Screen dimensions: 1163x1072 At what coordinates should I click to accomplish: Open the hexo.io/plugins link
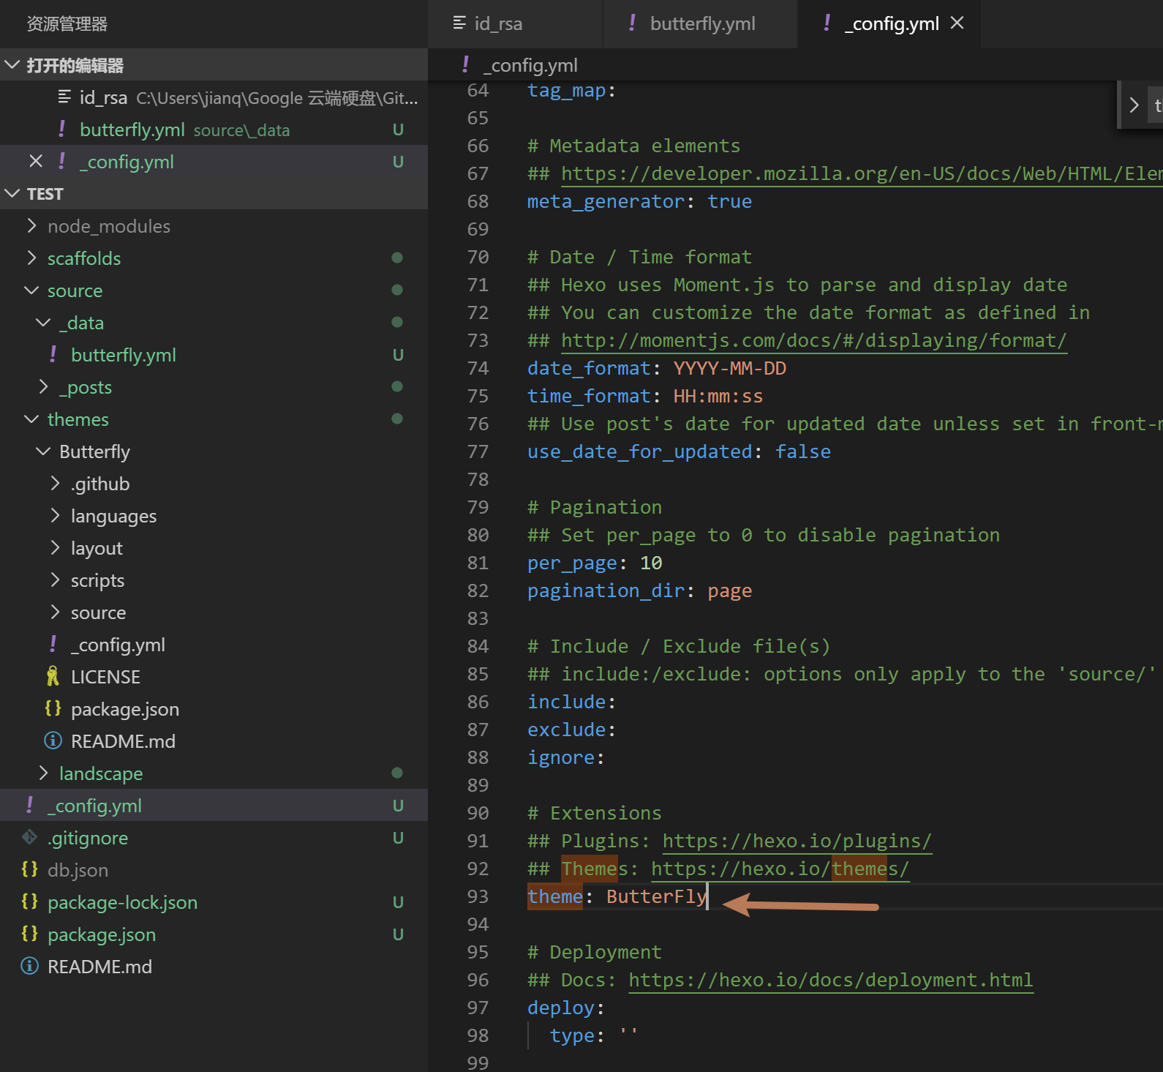click(797, 841)
